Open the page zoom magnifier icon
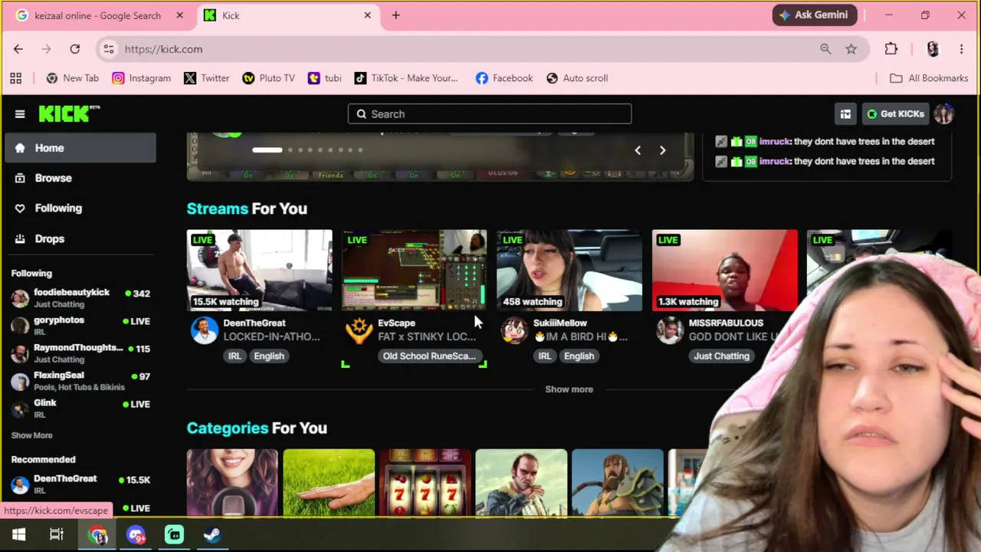Screen dimensions: 981x552 pos(825,49)
